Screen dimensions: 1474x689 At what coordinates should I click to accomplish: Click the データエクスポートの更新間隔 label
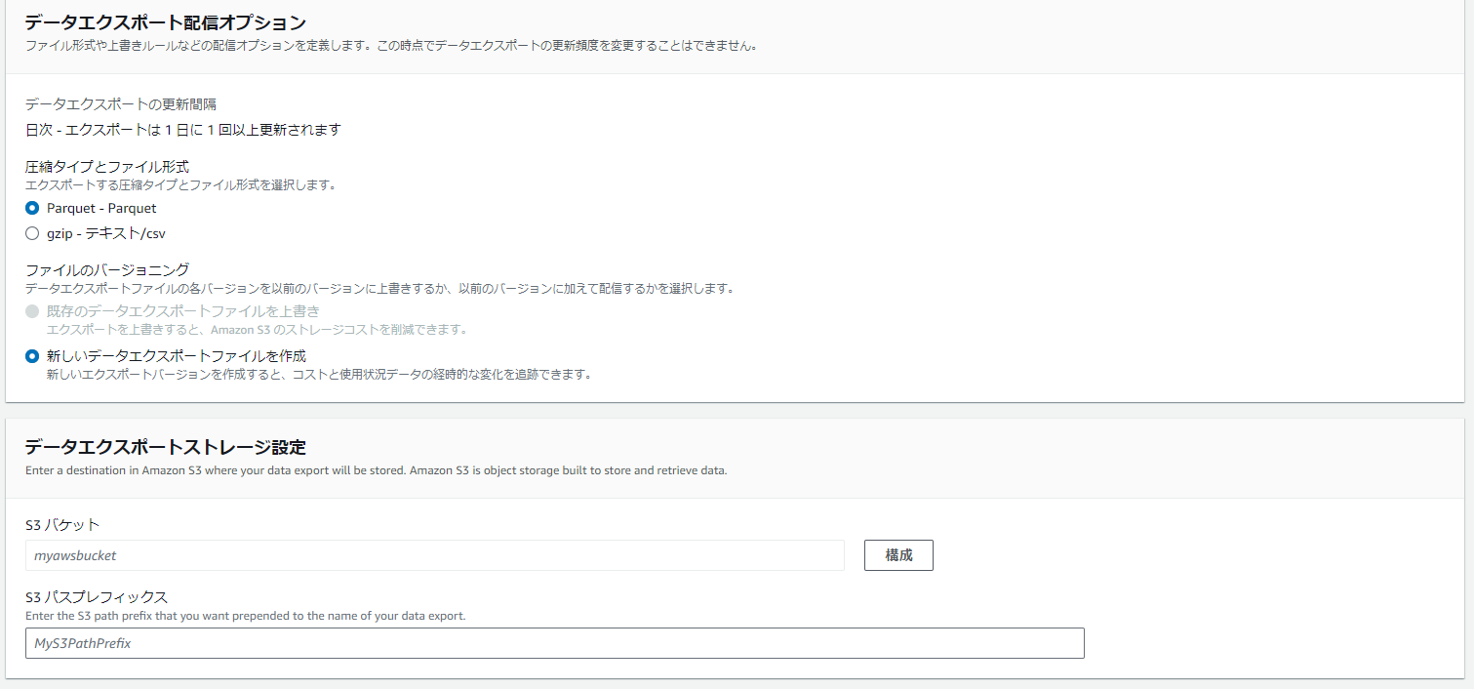pos(121,104)
